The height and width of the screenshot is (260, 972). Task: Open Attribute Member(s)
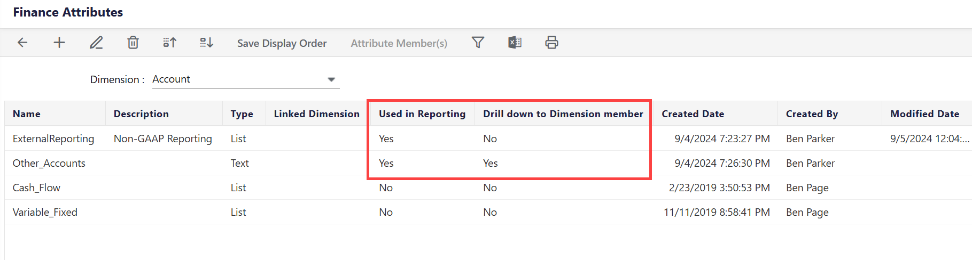coord(399,43)
